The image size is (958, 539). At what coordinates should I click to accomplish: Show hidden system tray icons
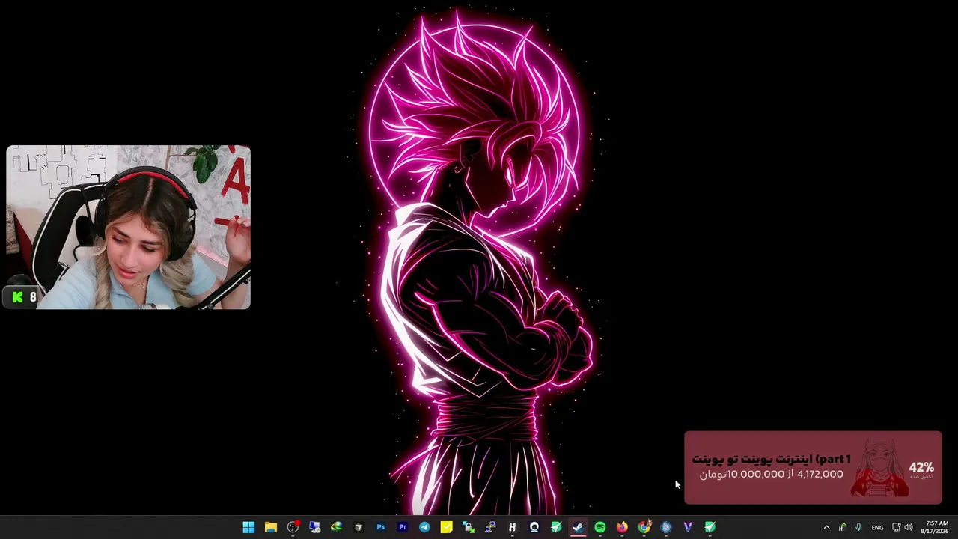[826, 527]
